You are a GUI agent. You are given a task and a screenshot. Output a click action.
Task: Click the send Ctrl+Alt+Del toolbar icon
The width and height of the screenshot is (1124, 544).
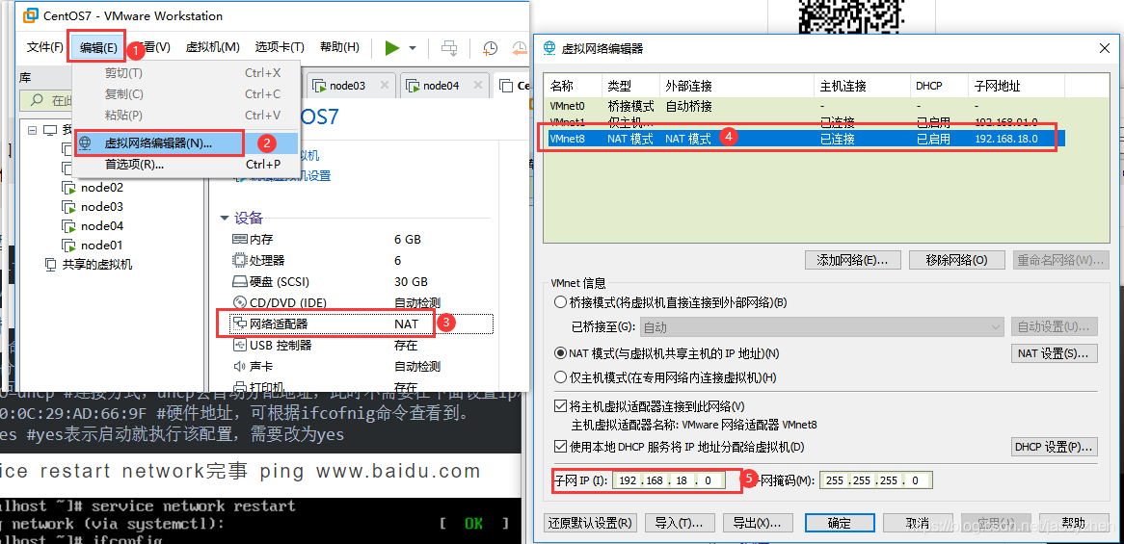coord(449,48)
